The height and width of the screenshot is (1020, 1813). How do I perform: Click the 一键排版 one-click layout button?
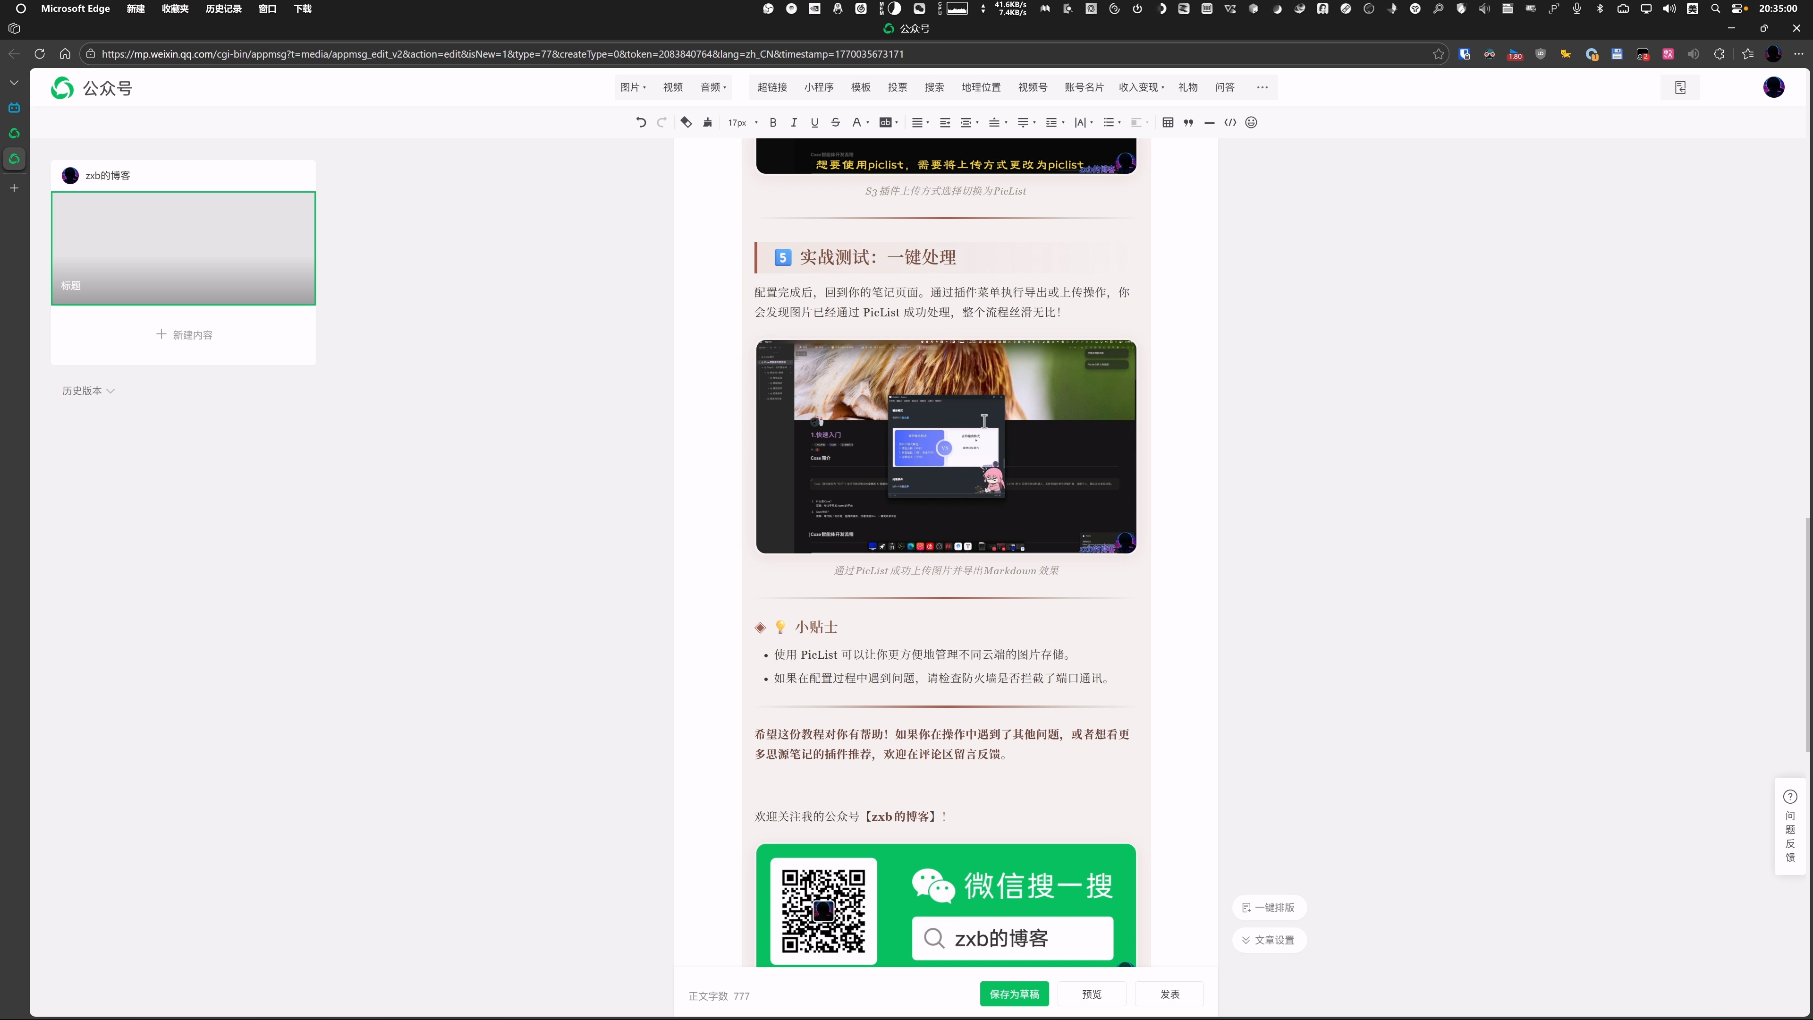[1269, 907]
